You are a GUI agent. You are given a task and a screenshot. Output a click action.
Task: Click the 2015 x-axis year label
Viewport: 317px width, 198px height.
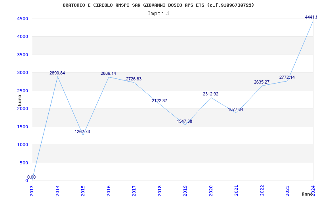83,190
